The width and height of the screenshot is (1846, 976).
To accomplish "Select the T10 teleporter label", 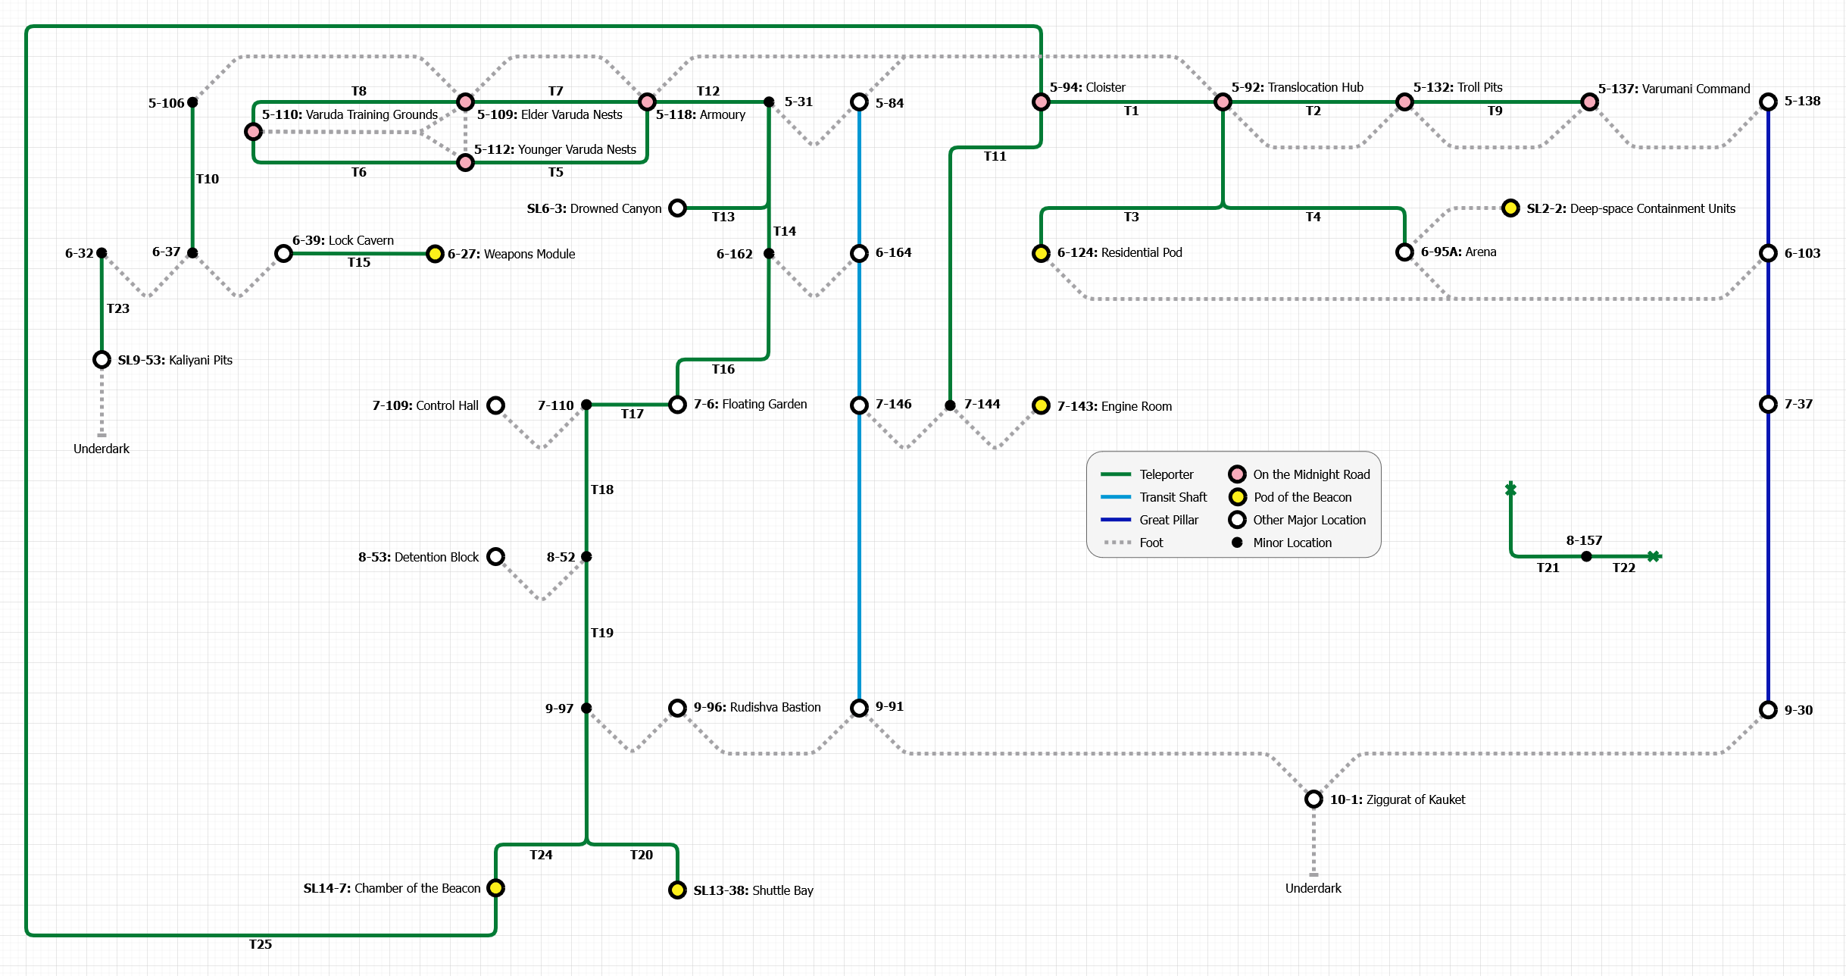I will (x=207, y=179).
